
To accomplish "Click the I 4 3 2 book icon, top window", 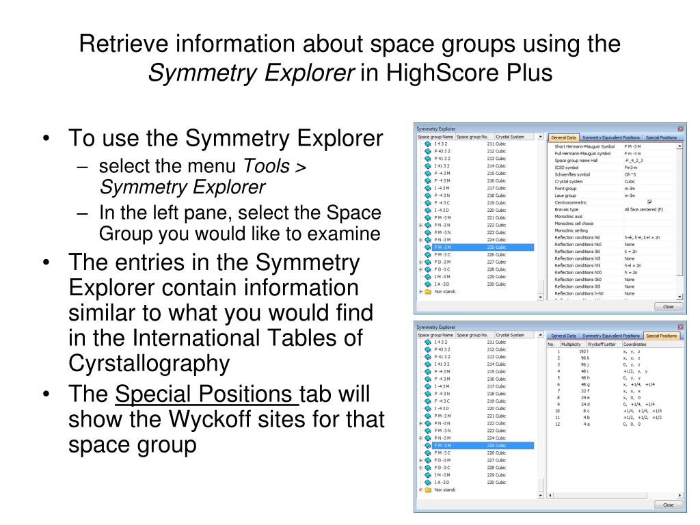I will coord(428,144).
